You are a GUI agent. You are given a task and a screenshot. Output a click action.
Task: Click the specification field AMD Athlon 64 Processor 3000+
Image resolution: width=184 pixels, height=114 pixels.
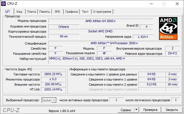point(114,43)
